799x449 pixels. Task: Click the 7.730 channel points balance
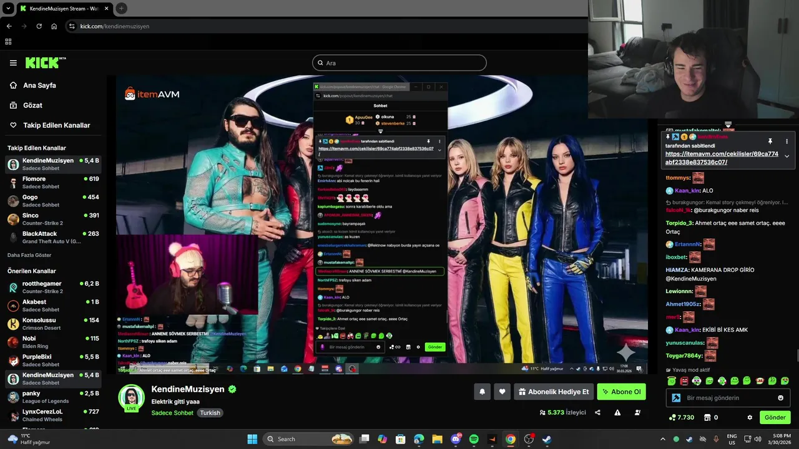click(x=682, y=417)
